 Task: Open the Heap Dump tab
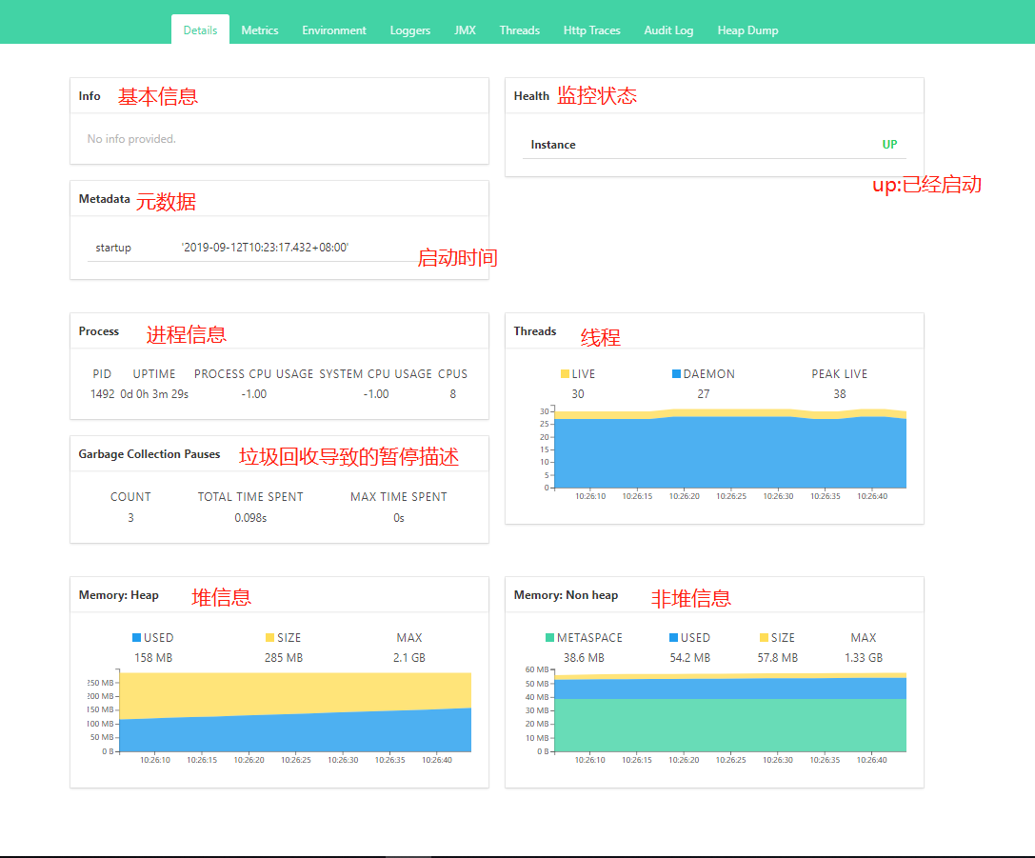coord(747,30)
